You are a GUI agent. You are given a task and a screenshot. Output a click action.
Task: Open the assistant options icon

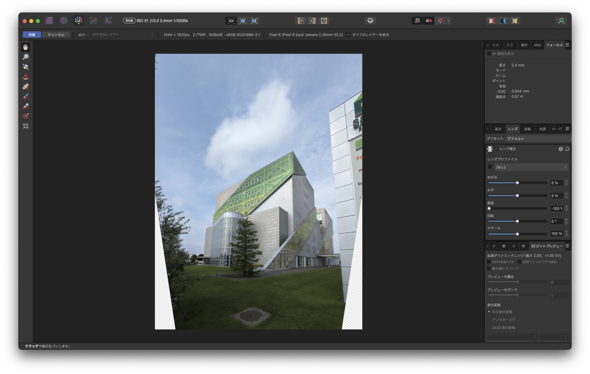(x=370, y=21)
